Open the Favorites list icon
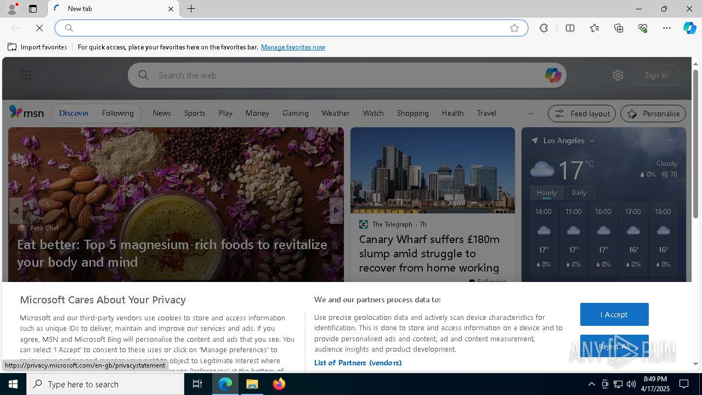Screen dimensions: 702x395 (x=595, y=28)
